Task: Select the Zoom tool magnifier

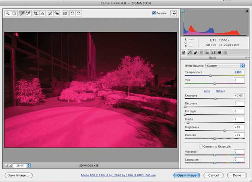Action: click(7, 13)
